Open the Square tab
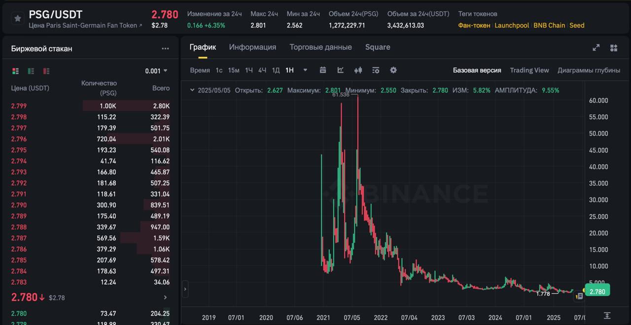 tap(378, 47)
